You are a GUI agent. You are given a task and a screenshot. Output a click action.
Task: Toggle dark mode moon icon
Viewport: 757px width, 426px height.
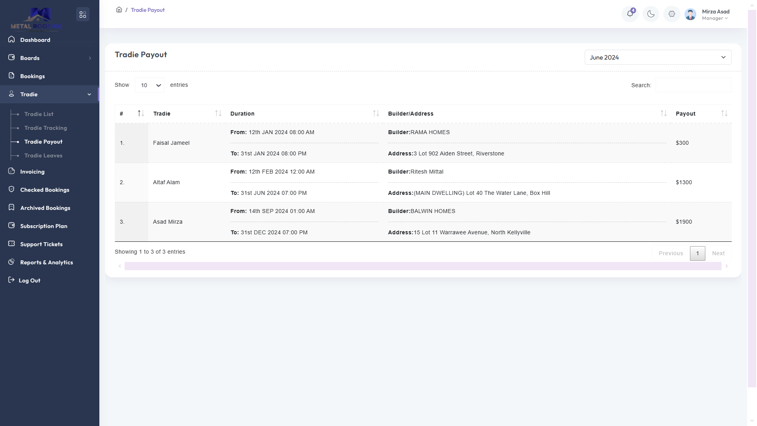[651, 14]
